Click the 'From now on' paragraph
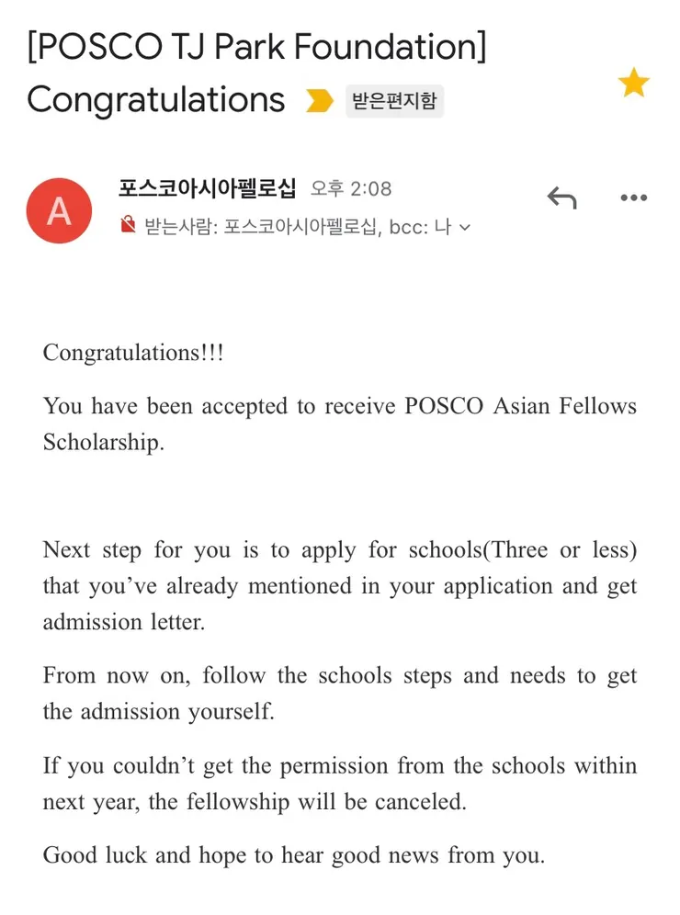 (339, 693)
